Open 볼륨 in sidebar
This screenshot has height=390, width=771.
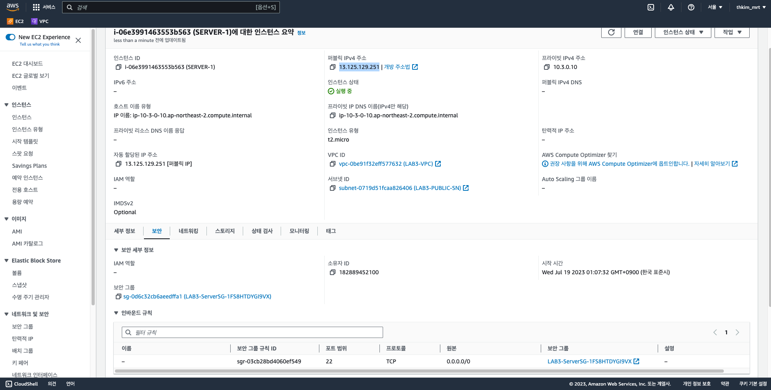click(17, 273)
